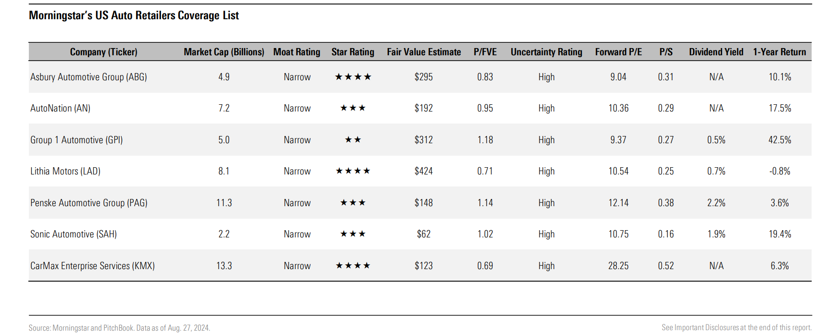Click the Company (Ticker) column header
The image size is (840, 334).
103,52
